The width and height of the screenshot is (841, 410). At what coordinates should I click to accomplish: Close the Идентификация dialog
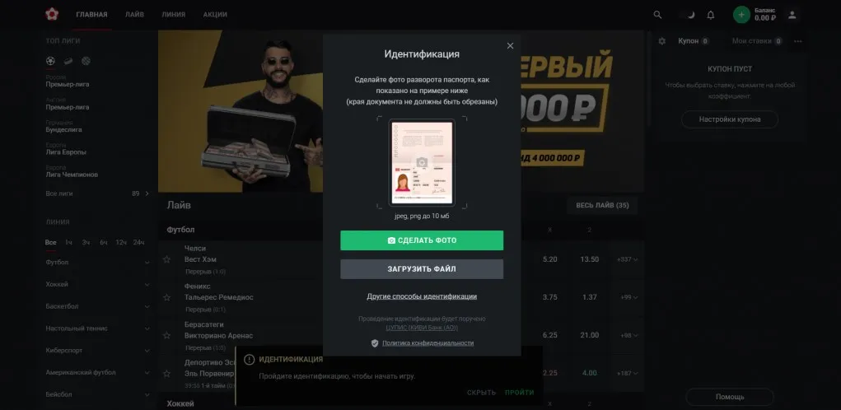pyautogui.click(x=510, y=46)
